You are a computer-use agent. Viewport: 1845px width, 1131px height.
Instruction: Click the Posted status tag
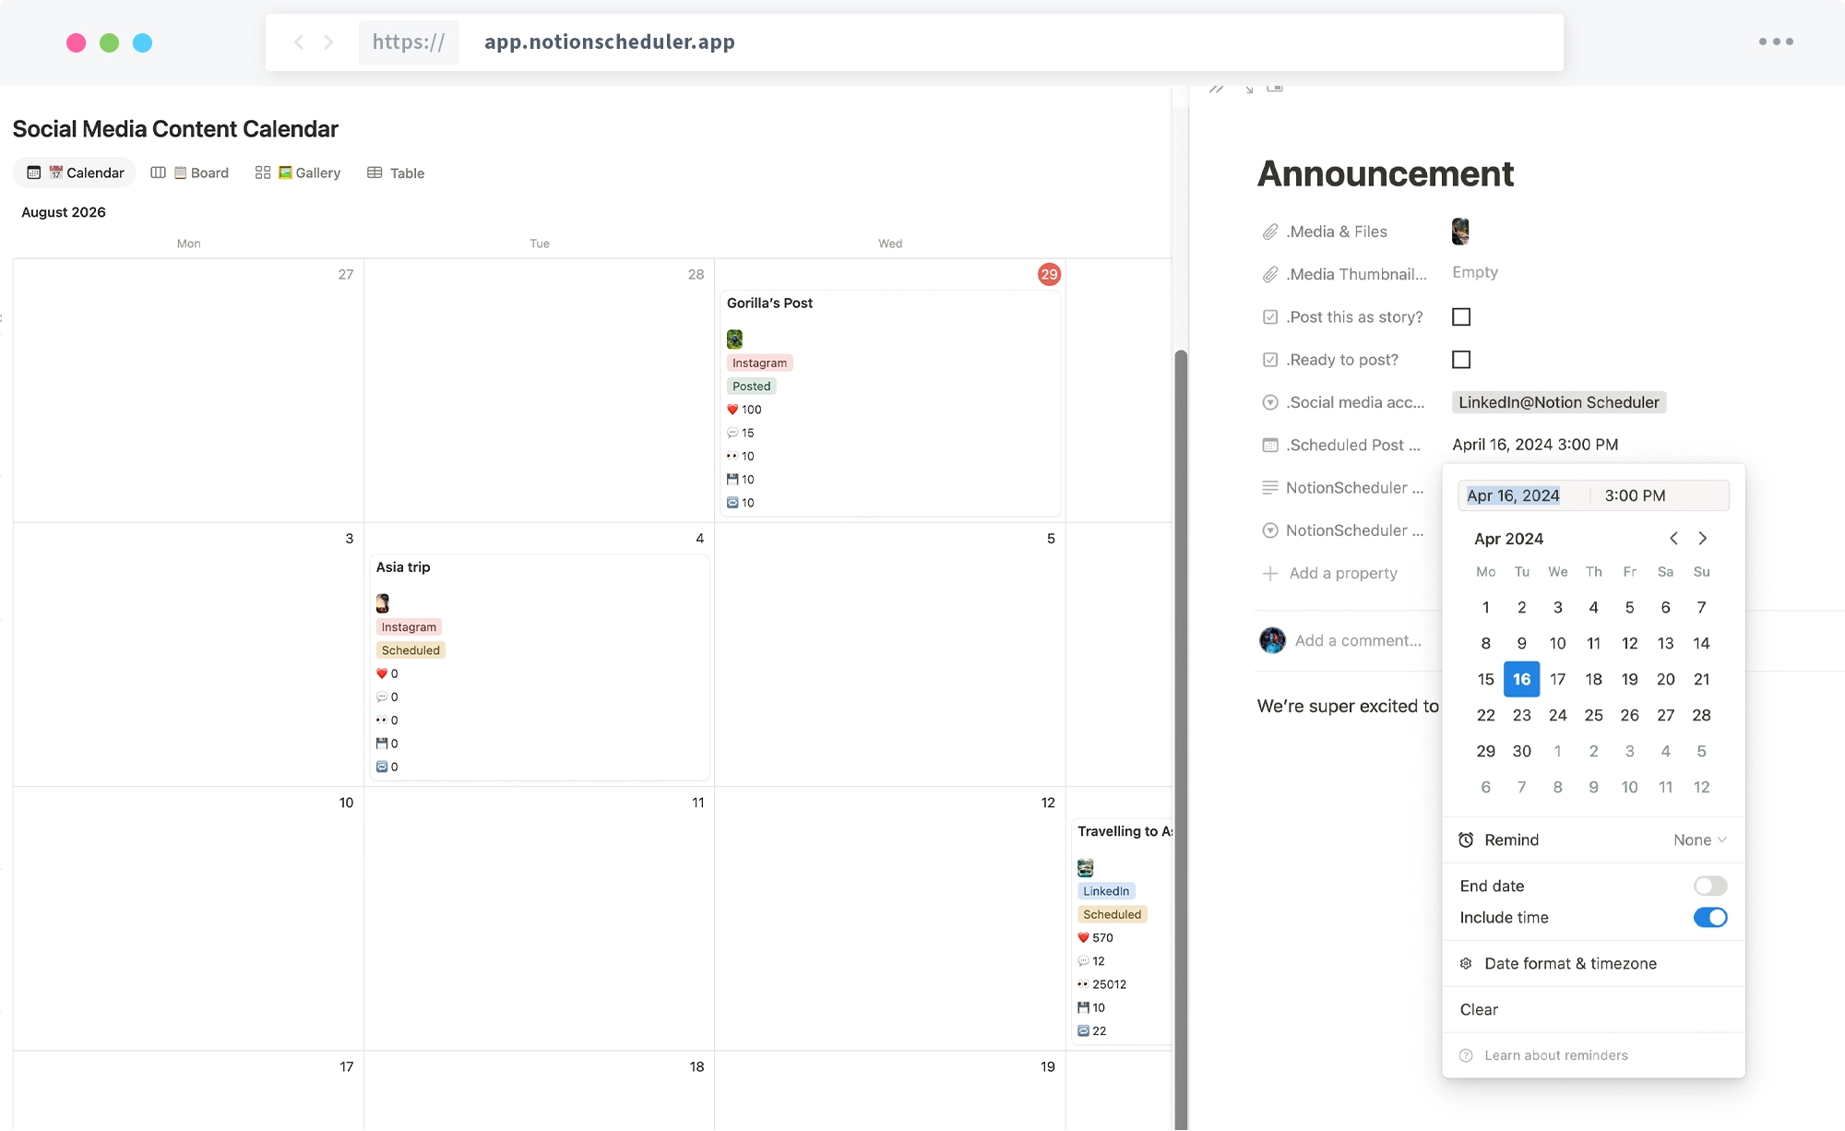tap(751, 387)
